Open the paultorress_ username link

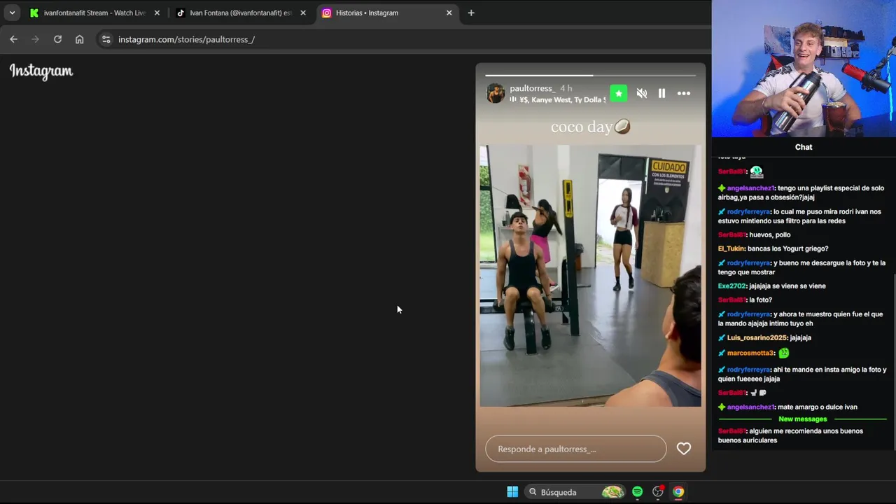[x=533, y=88]
